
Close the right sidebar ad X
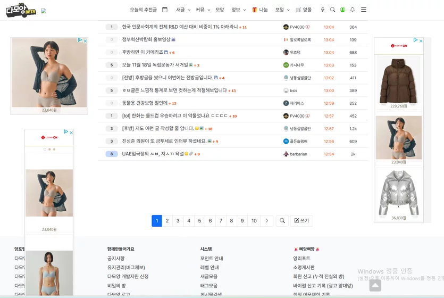pos(421,41)
